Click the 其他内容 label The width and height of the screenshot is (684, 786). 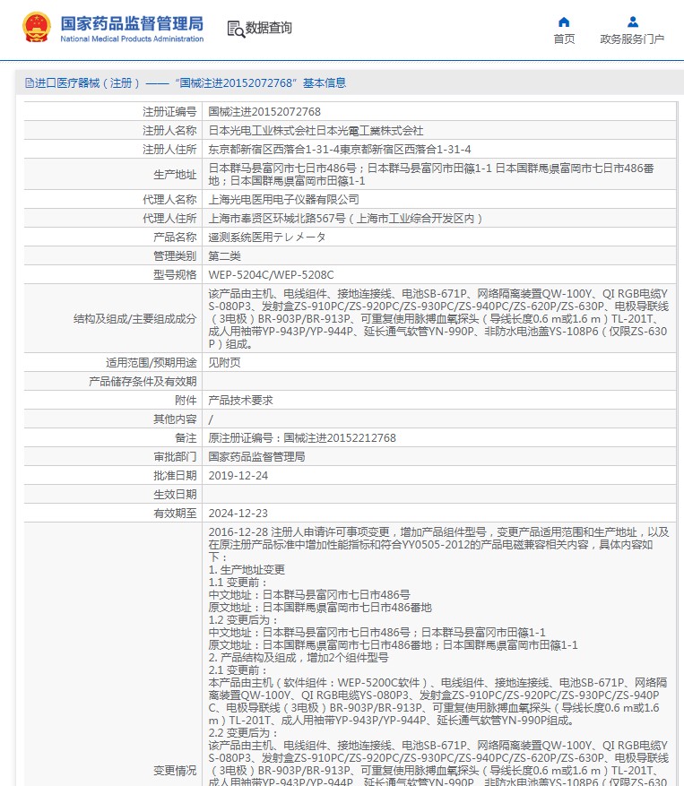[x=175, y=419]
